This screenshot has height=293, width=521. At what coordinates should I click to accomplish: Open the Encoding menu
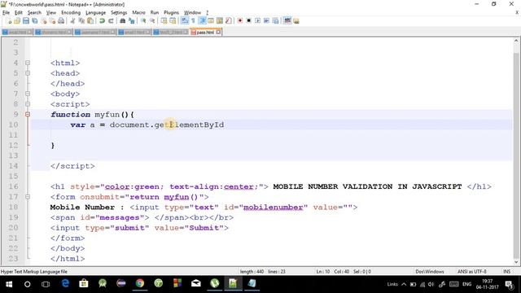pos(71,13)
